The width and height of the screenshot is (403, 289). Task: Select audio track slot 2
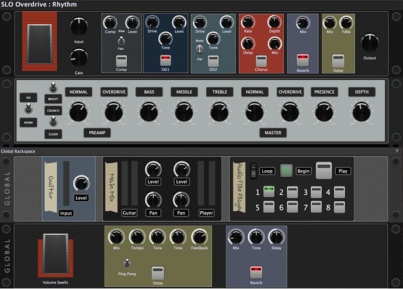(293, 192)
